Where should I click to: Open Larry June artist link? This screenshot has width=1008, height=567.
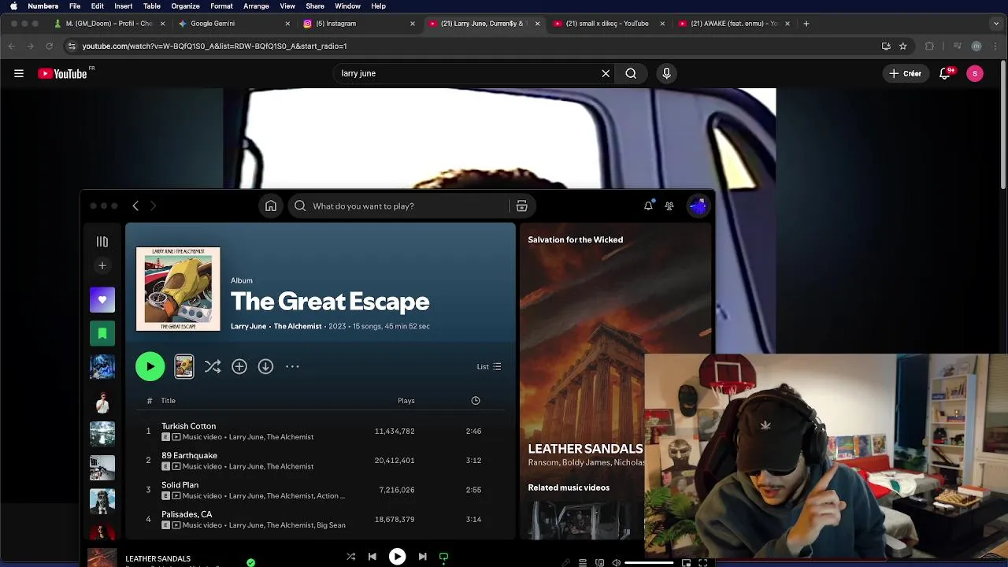pos(248,326)
